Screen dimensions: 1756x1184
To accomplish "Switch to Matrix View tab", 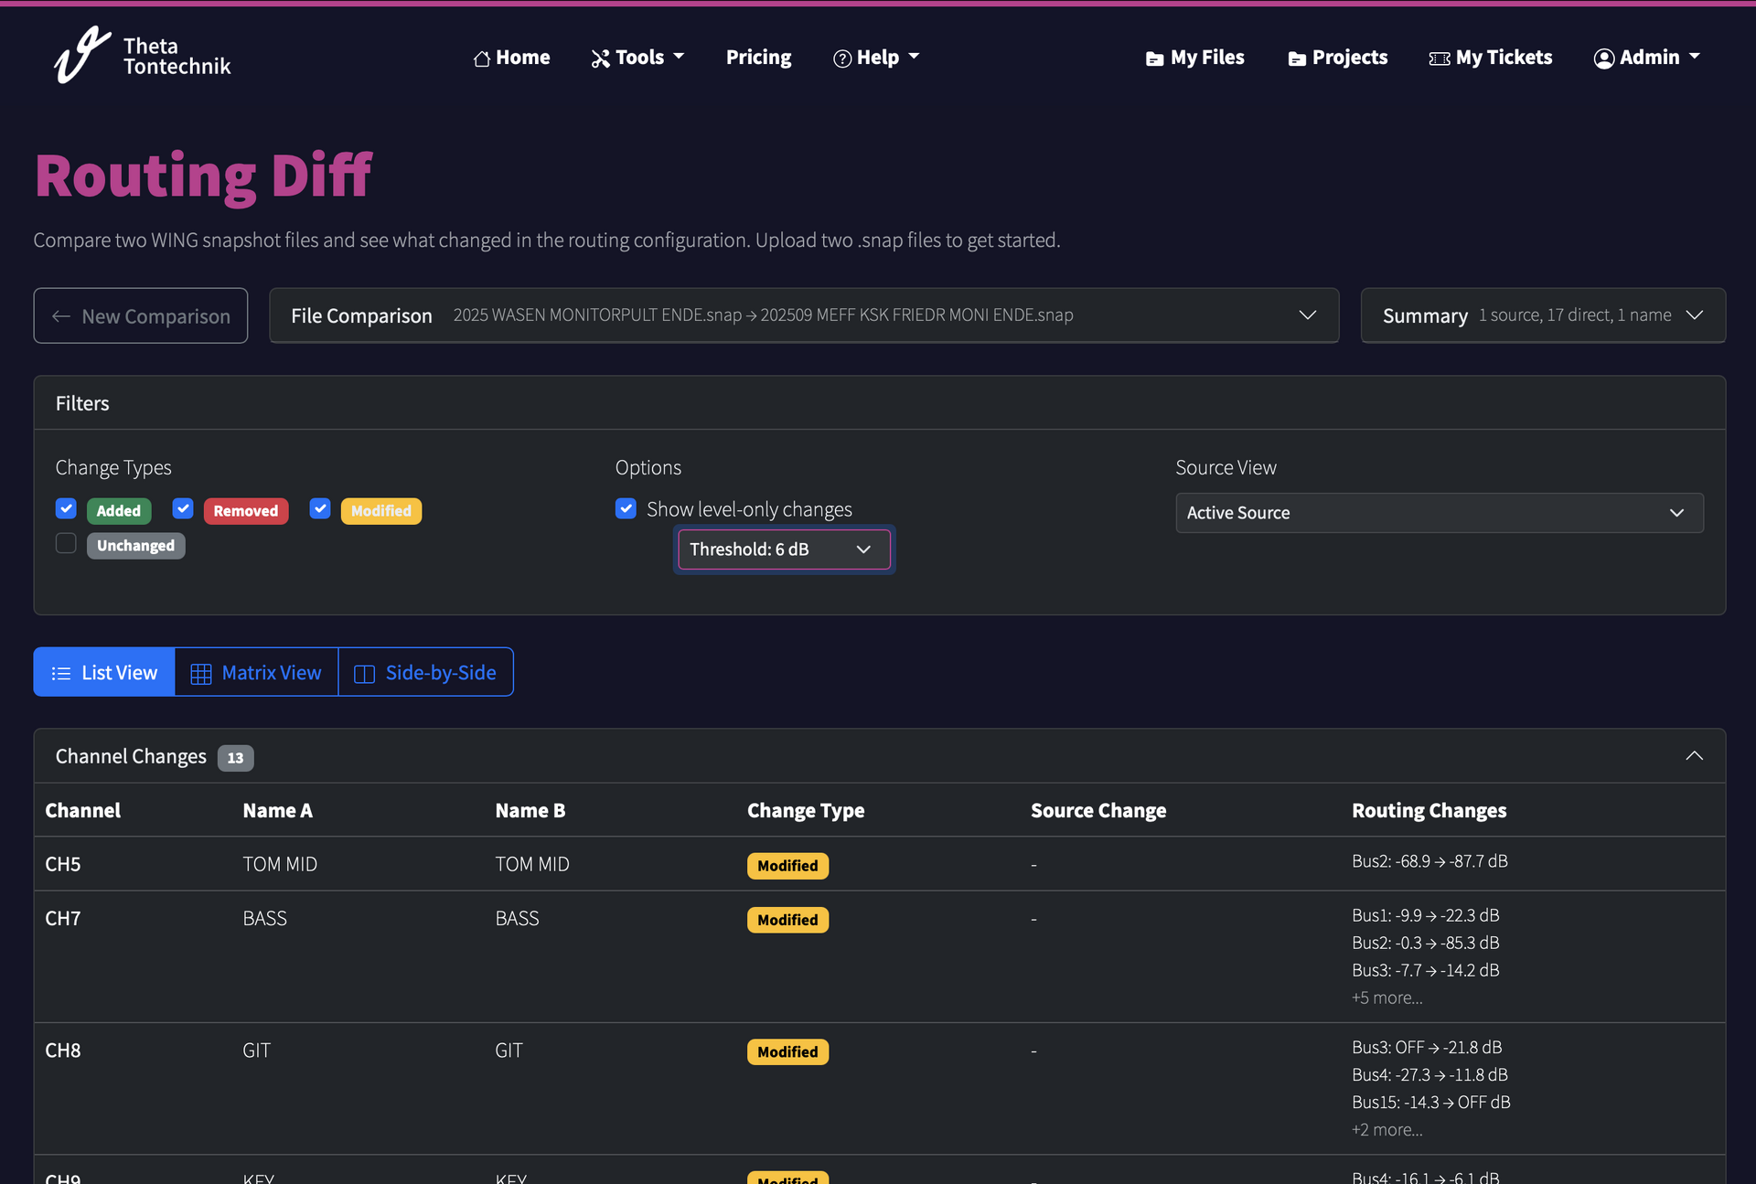I will coord(256,673).
